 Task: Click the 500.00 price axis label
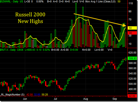[132, 84]
